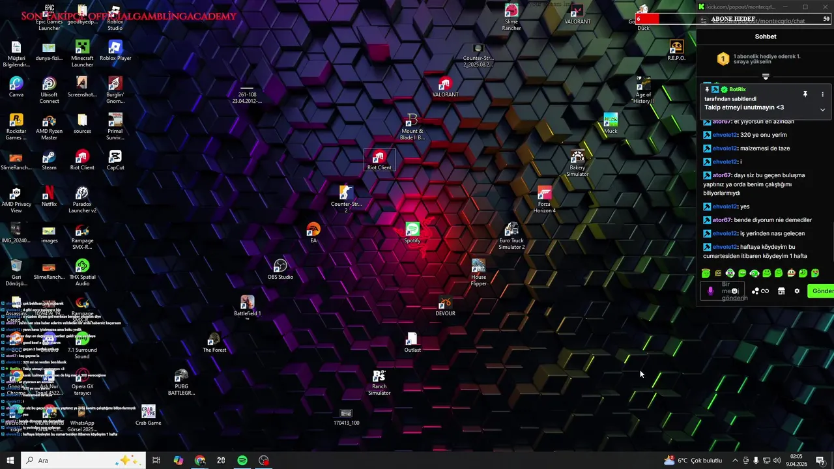Open the EA app desktop icon

pos(313,233)
